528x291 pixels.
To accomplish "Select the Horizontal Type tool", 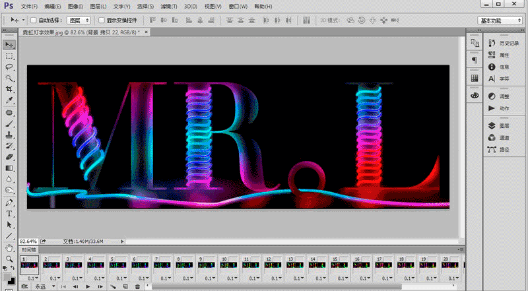I will tap(9, 214).
